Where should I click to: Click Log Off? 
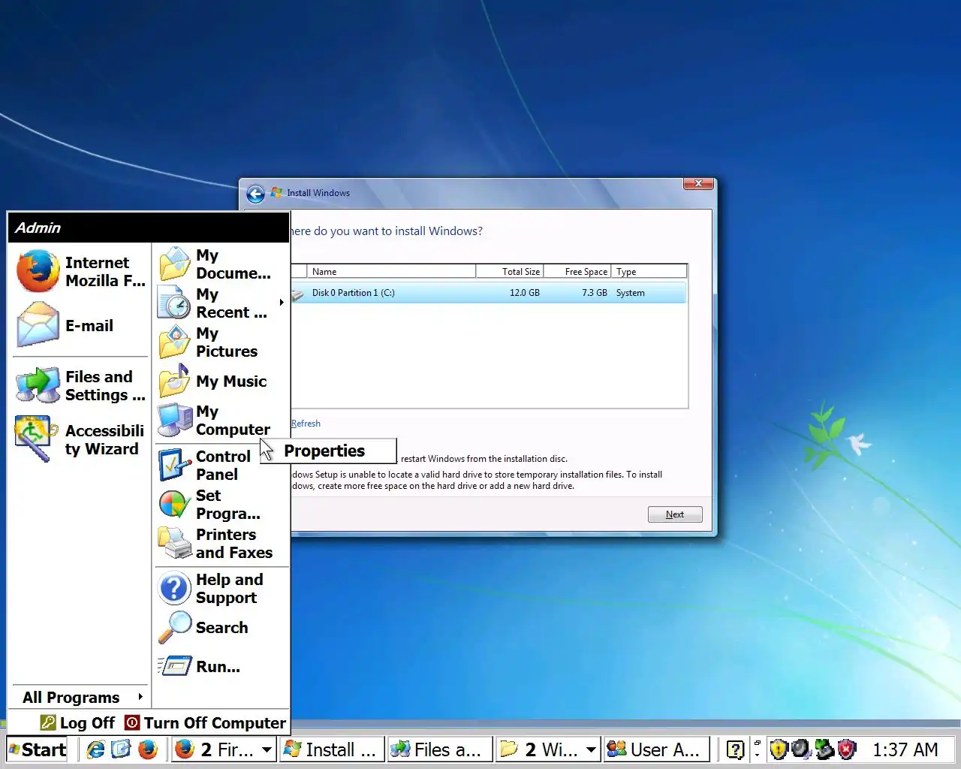point(78,722)
